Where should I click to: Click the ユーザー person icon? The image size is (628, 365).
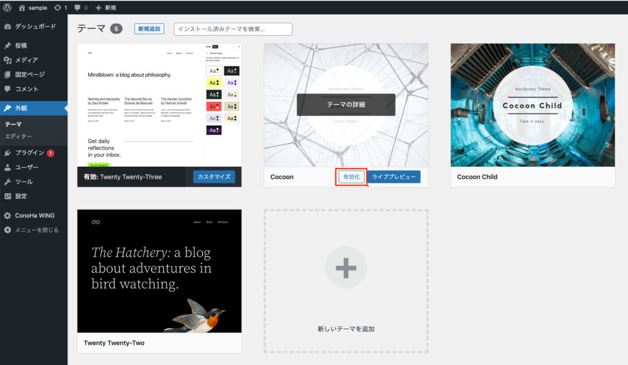(7, 167)
